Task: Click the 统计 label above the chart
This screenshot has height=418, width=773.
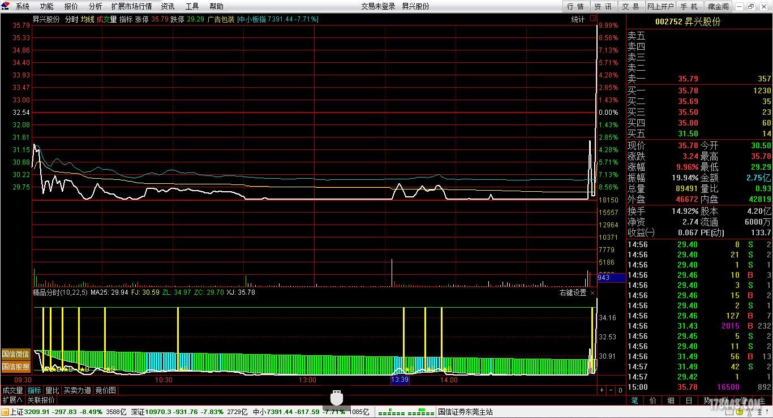Action: click(x=578, y=19)
